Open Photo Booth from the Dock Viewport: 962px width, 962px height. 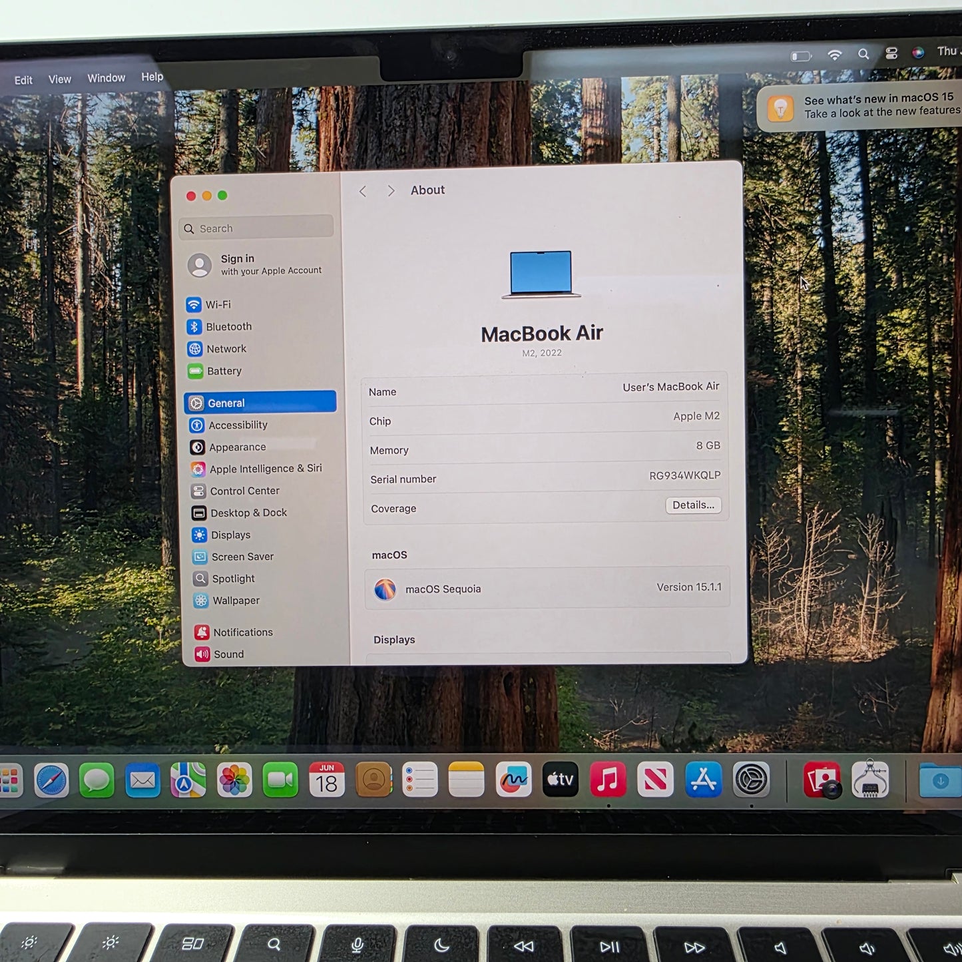pyautogui.click(x=822, y=780)
